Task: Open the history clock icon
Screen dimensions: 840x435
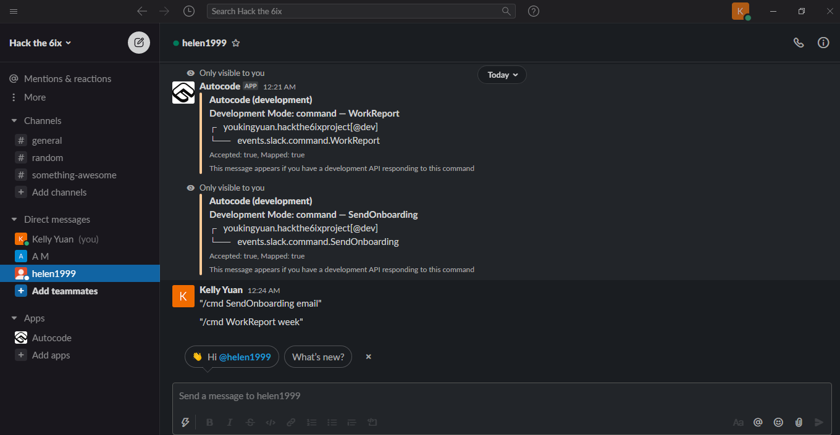Action: (x=189, y=11)
